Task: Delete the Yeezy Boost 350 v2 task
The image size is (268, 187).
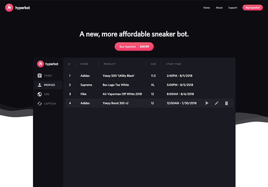Action: pyautogui.click(x=226, y=103)
